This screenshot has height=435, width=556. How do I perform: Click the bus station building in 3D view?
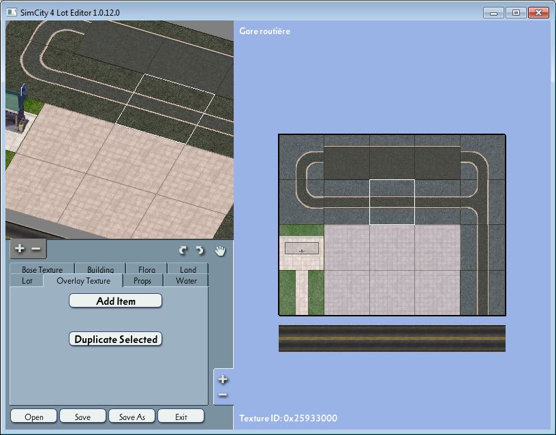click(16, 108)
